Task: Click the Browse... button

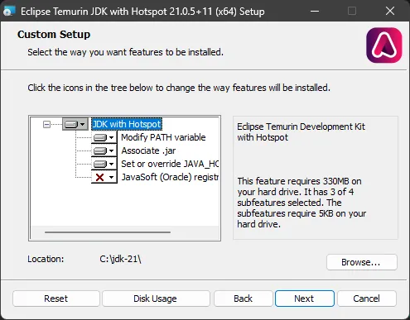Action: (x=362, y=262)
